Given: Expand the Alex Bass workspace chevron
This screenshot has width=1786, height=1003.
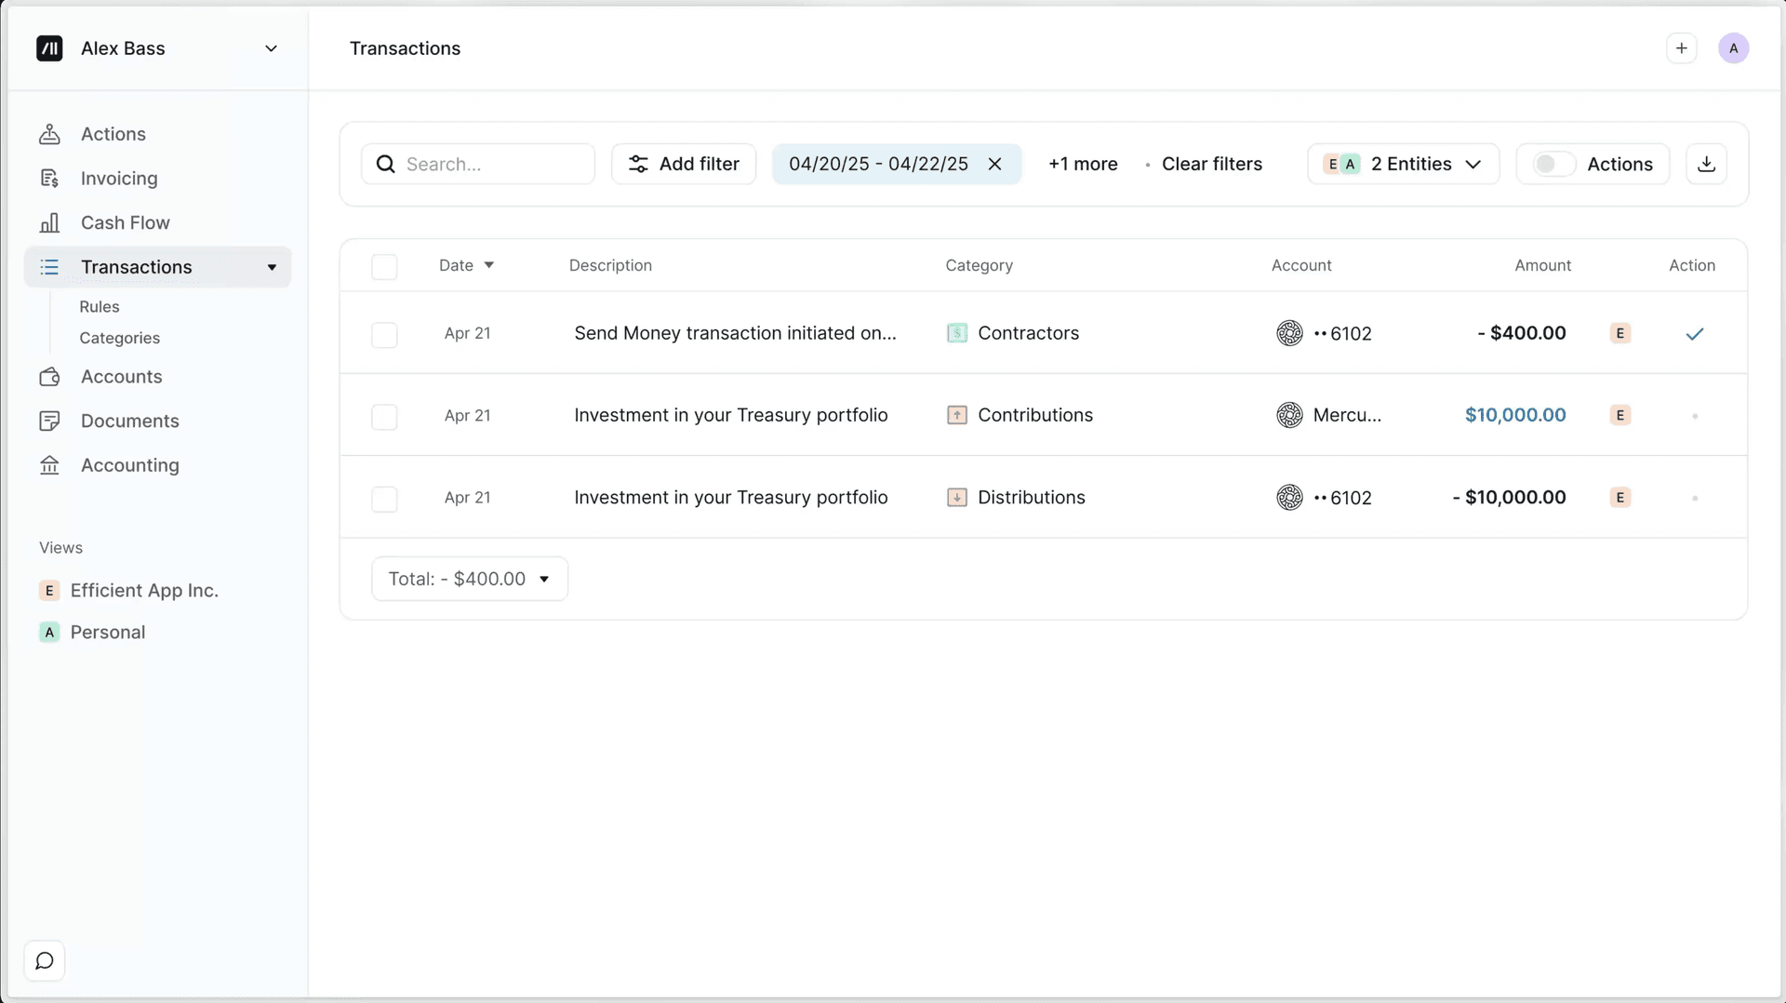Looking at the screenshot, I should tap(271, 48).
